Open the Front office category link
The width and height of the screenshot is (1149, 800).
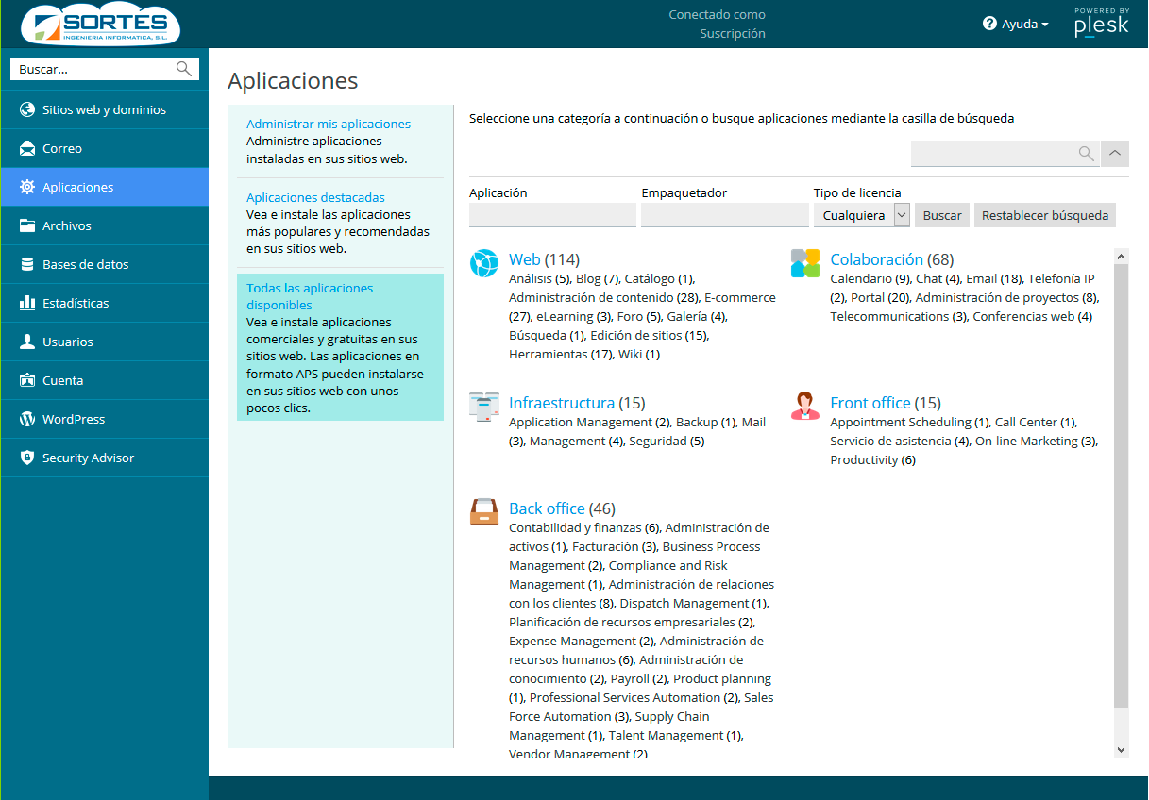point(870,403)
